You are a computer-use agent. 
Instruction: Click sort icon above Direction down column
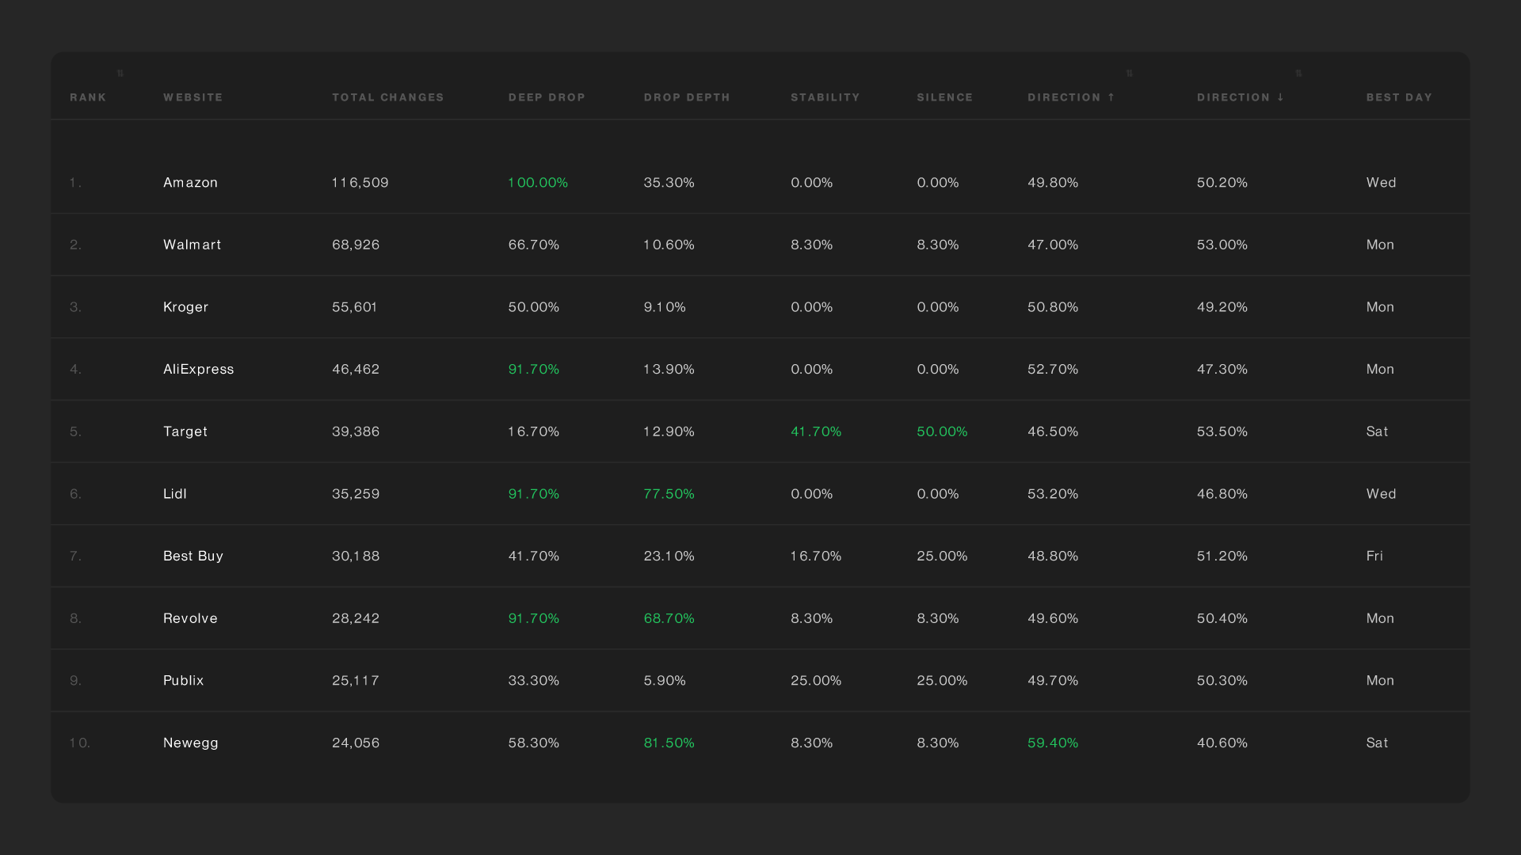(1298, 74)
